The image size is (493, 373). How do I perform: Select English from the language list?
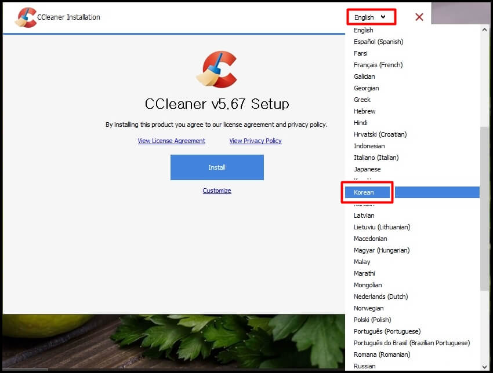click(x=412, y=30)
